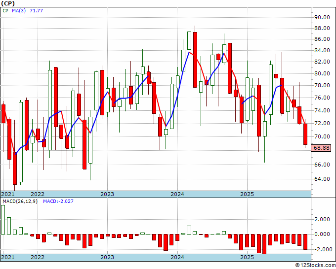Select the 0.000 MACD axis label
Image resolution: width=336 pixels, height=269 pixels.
click(322, 234)
